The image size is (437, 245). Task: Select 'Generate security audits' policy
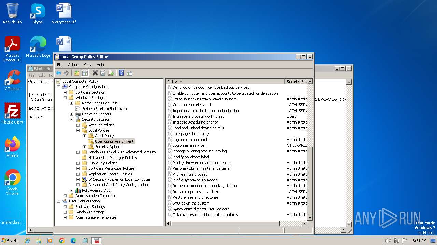(193, 105)
